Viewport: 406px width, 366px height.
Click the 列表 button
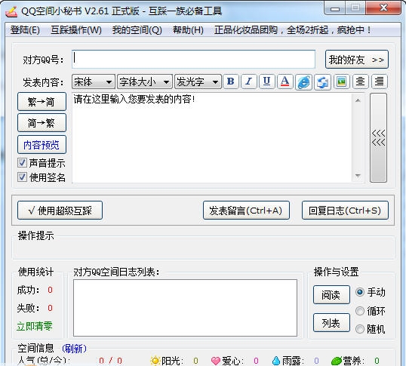331,322
